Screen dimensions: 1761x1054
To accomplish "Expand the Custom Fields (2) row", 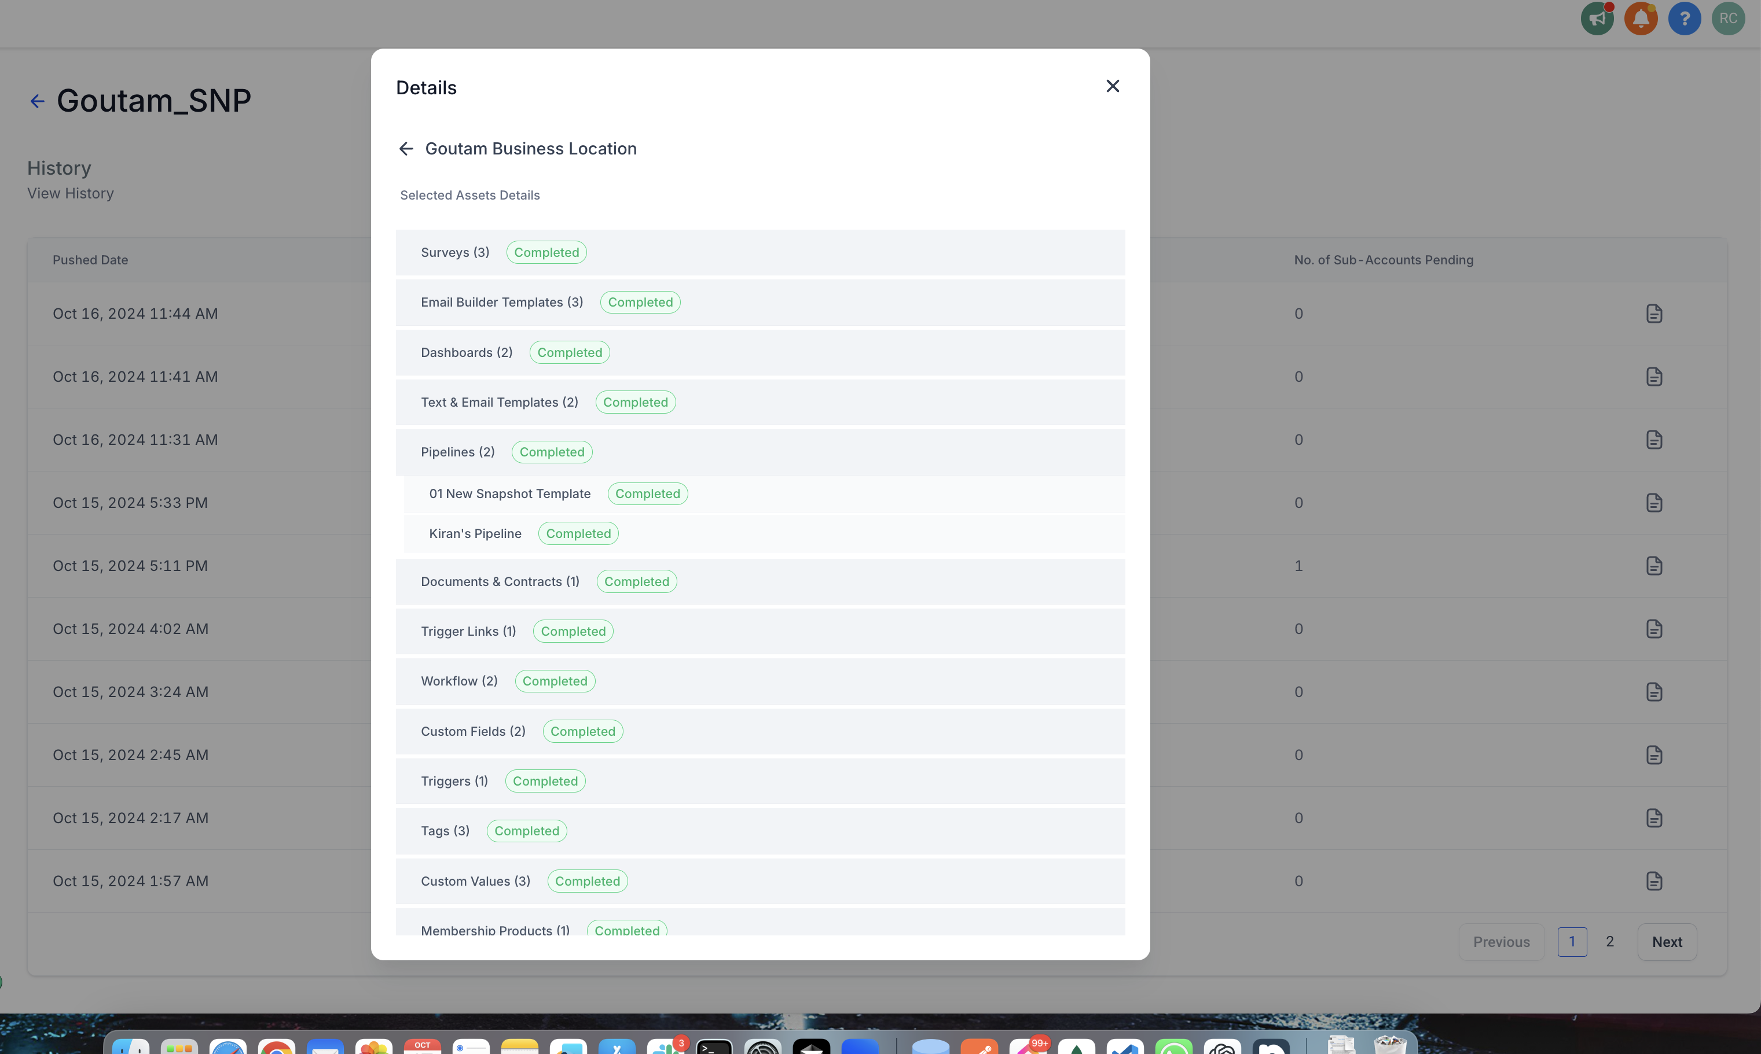I will (472, 732).
